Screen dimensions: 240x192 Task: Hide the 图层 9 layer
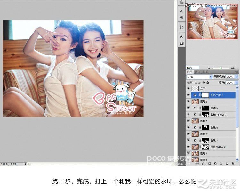[x=188, y=101]
